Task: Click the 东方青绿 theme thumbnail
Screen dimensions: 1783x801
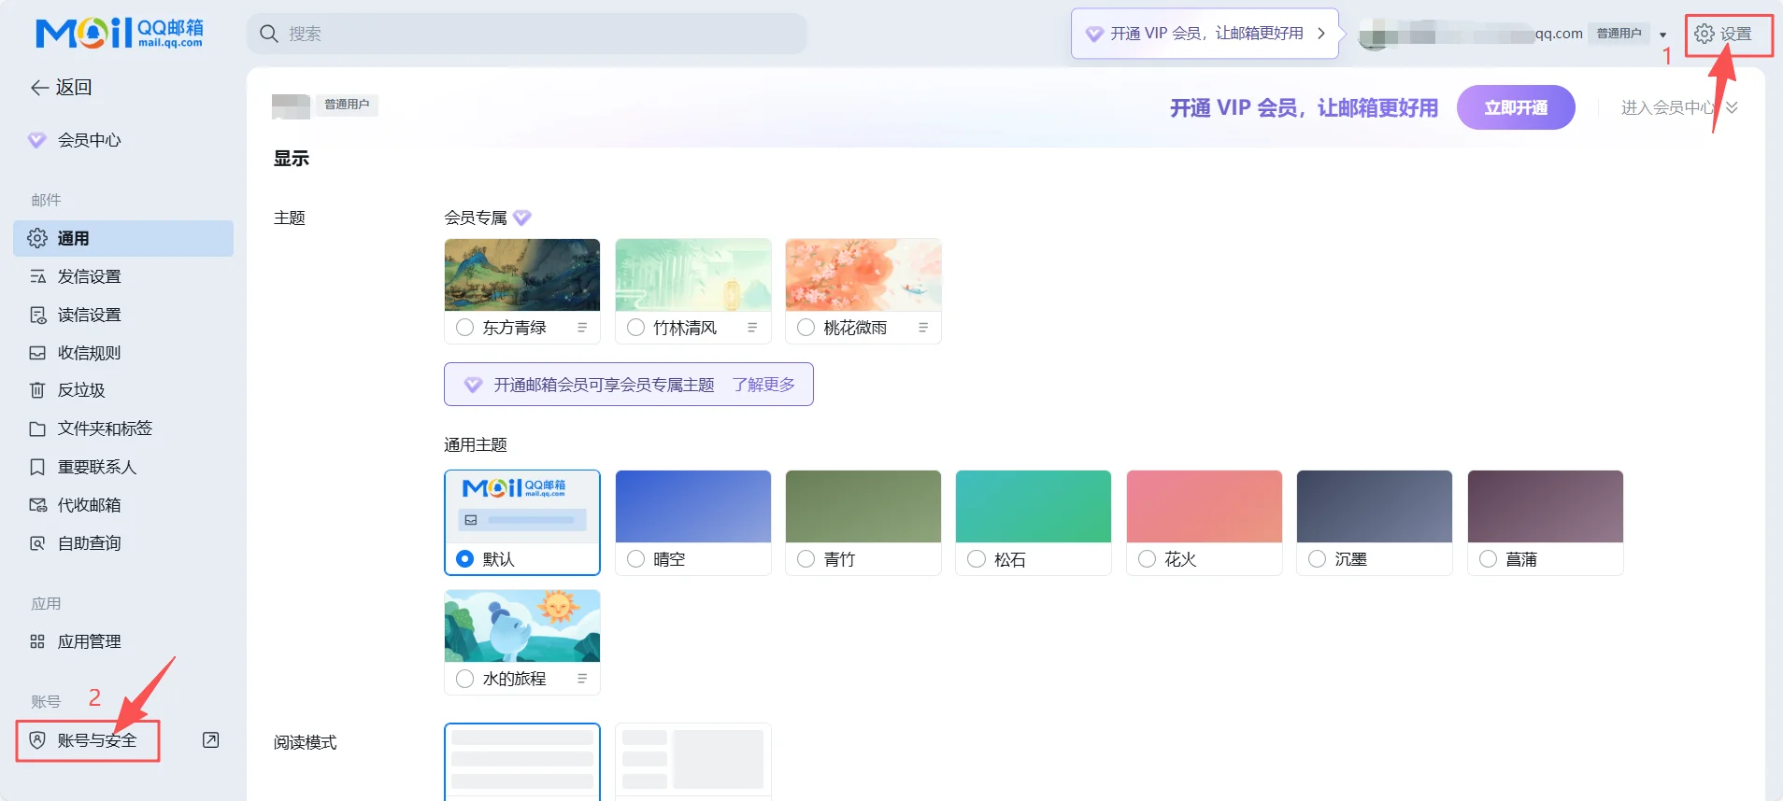Action: (x=522, y=274)
